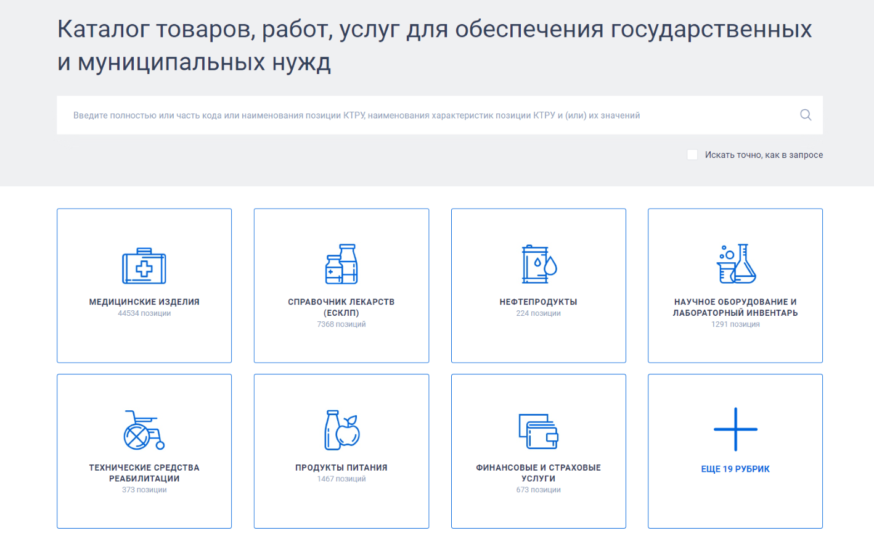Go to 'Технические средства реабилитации' title
This screenshot has width=874, height=549.
coord(144,473)
